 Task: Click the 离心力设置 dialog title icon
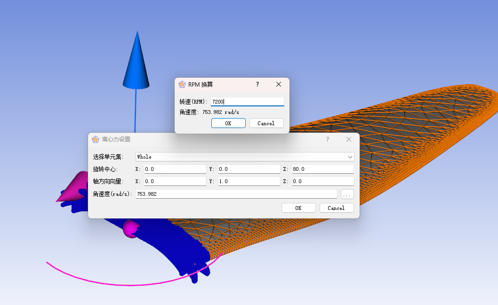[96, 139]
